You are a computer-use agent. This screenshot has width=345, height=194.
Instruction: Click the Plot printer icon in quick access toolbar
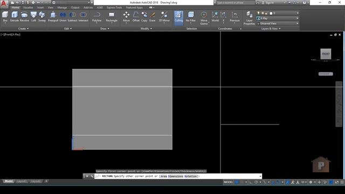click(33, 3)
